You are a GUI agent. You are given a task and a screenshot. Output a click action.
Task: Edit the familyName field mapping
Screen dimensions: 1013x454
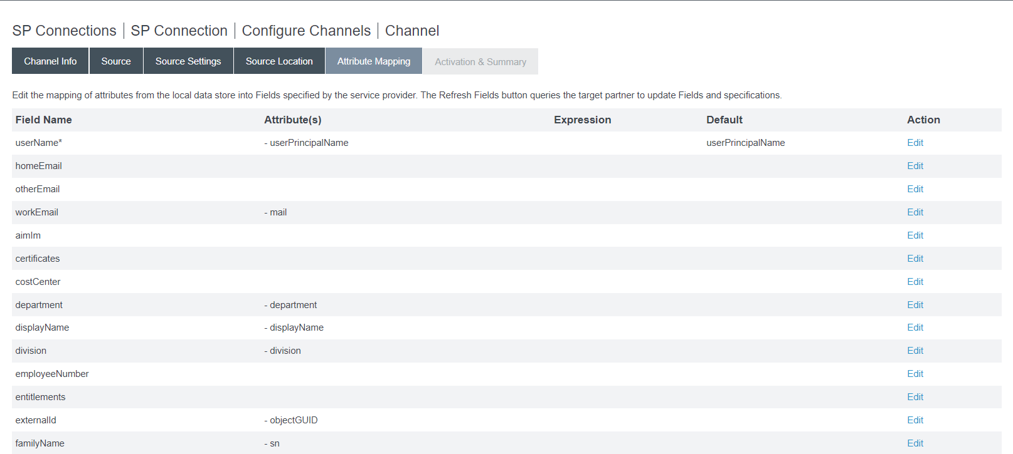coord(915,443)
